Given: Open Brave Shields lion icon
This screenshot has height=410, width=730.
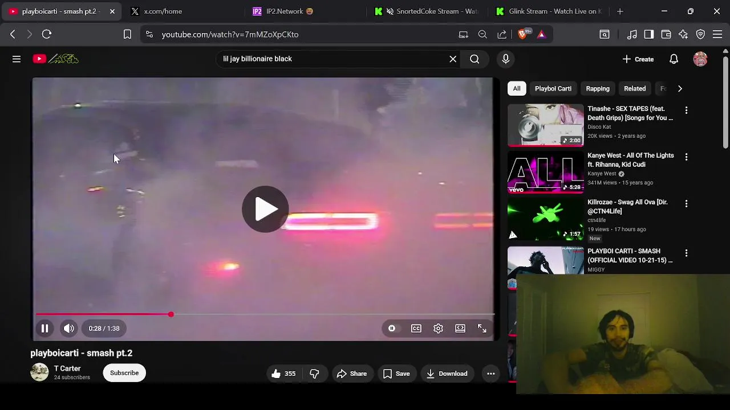Looking at the screenshot, I should (x=522, y=34).
